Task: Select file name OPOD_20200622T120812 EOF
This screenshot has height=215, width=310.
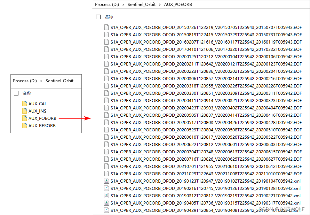Action: click(206, 145)
